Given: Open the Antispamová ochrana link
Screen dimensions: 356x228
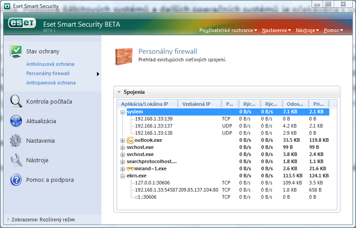Looking at the screenshot, I should tap(51, 83).
